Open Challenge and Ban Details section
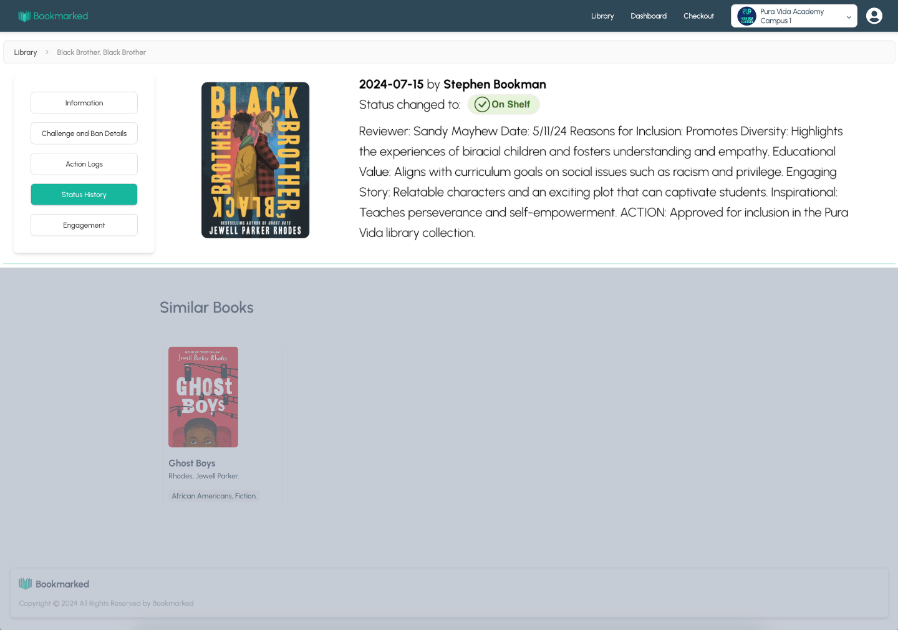The image size is (898, 630). [84, 133]
